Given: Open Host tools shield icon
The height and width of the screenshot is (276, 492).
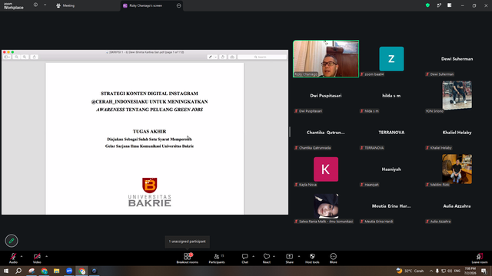Looking at the screenshot, I should coord(312,258).
